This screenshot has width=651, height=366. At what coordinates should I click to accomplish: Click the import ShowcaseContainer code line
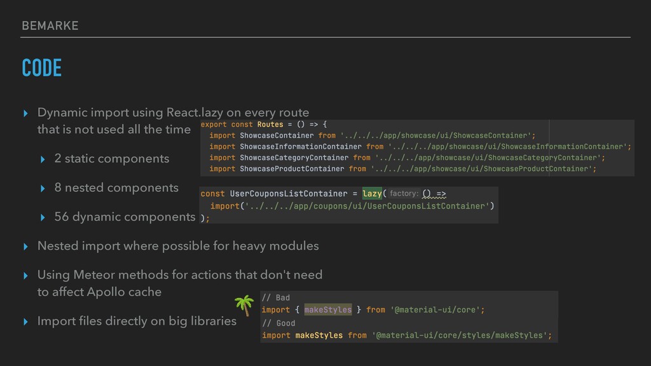pos(373,135)
